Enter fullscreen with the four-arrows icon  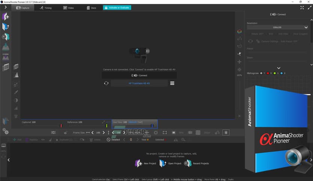(x=302, y=7)
